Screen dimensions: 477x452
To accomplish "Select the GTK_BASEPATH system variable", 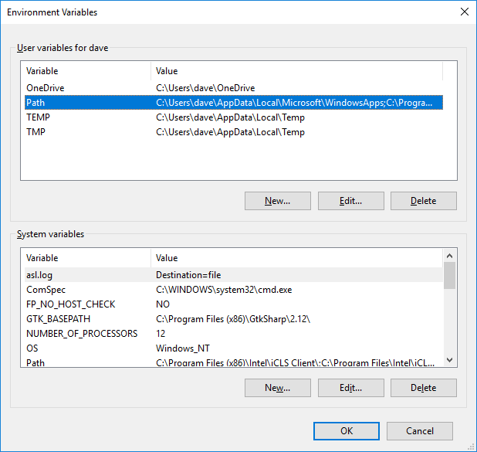I will click(234, 319).
